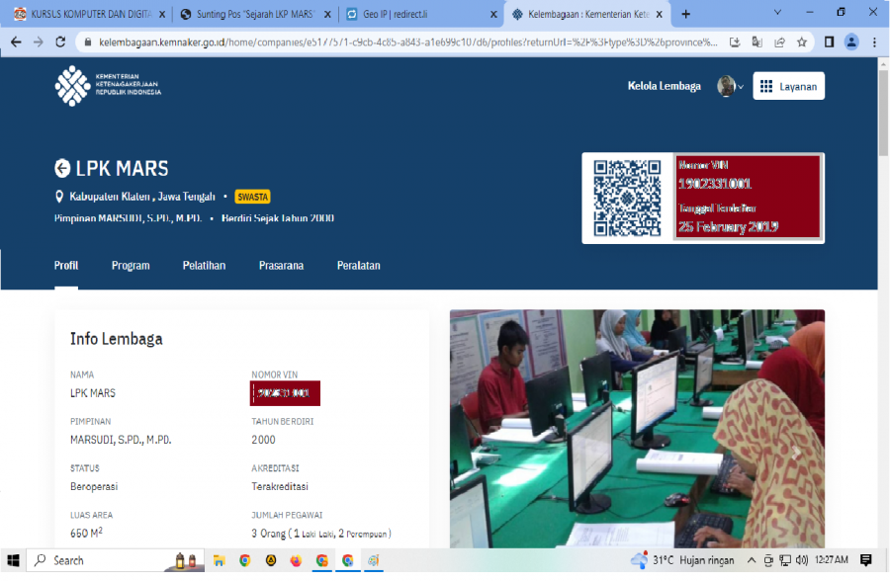Open the Layanan menu

[788, 86]
